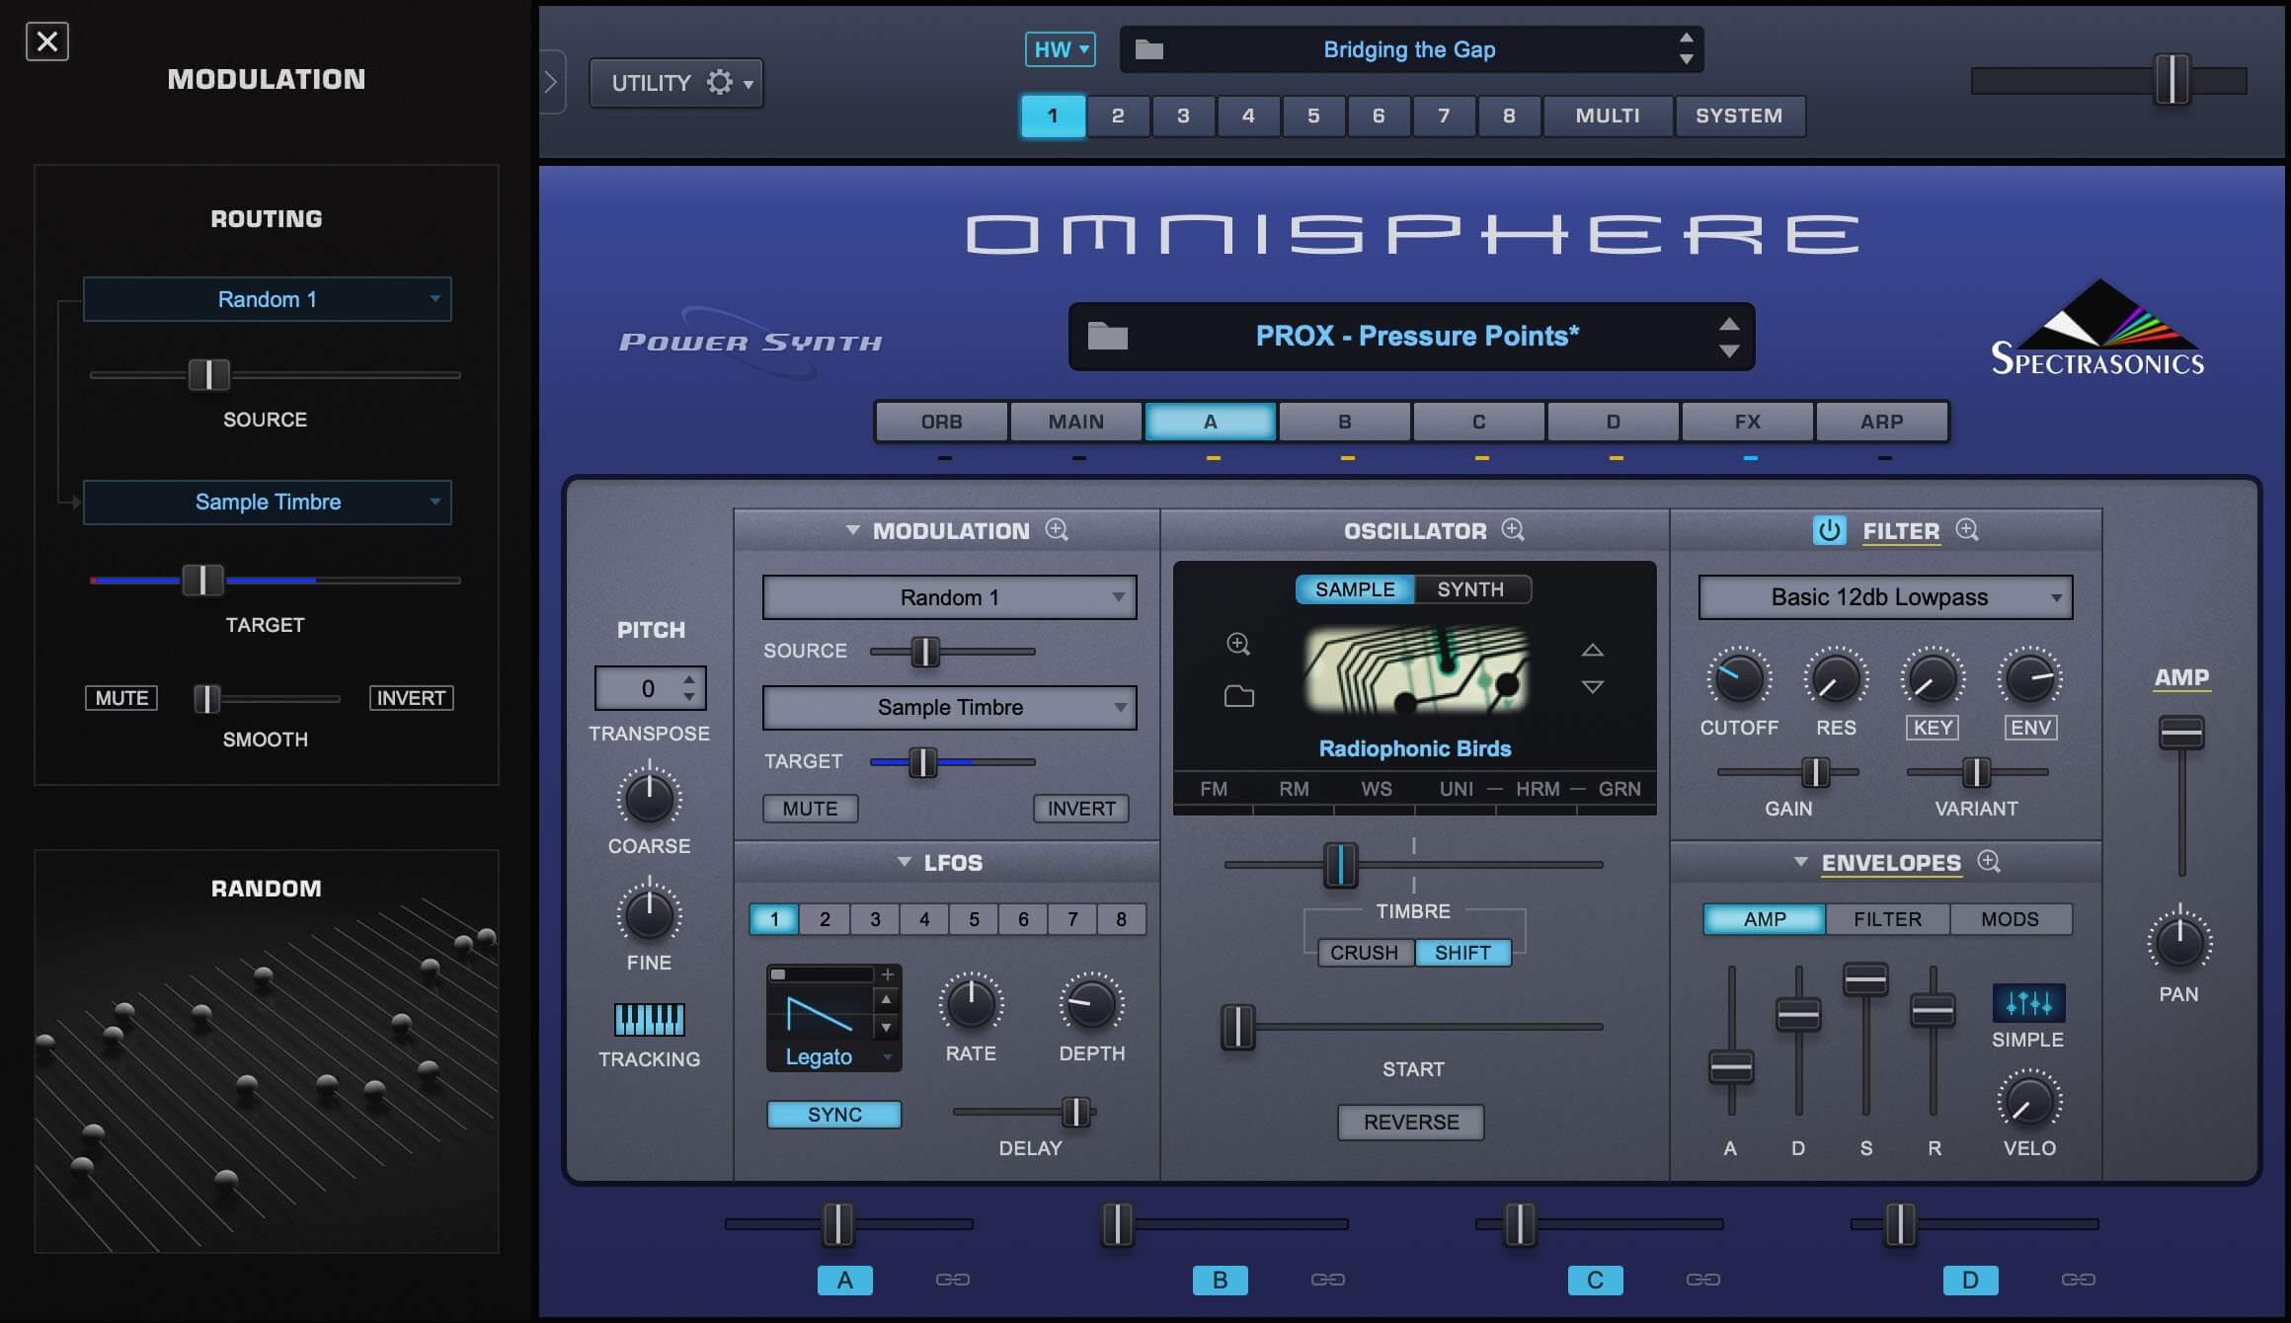Viewport: 2291px width, 1323px height.
Task: Click the folder icon in the oscillator section
Action: tap(1238, 696)
